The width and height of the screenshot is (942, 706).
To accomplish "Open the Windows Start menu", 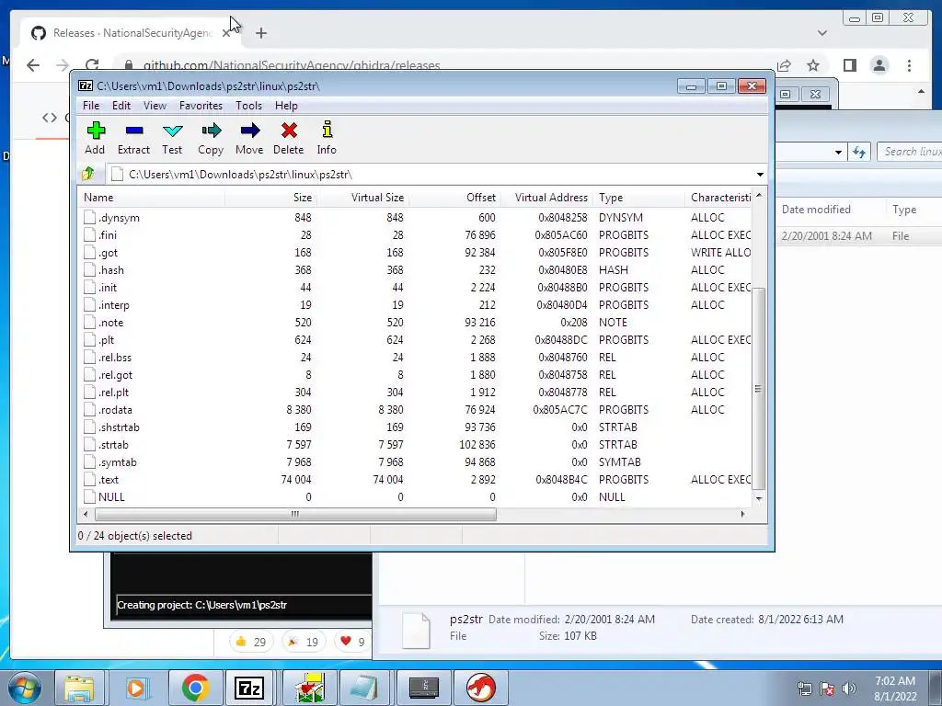I will (24, 688).
